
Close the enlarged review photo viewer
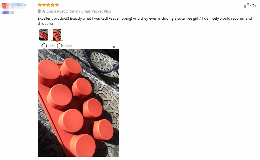click(x=114, y=47)
